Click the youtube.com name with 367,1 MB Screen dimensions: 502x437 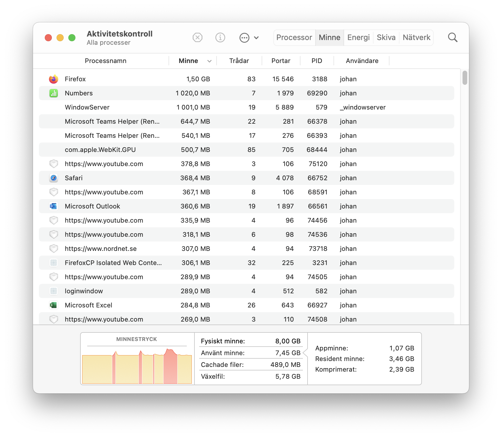point(104,192)
